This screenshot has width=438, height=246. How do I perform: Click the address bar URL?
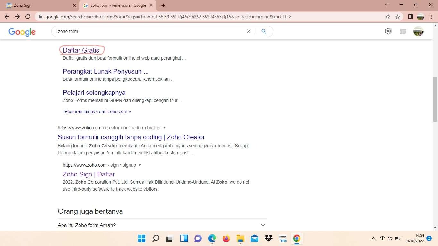point(168,17)
